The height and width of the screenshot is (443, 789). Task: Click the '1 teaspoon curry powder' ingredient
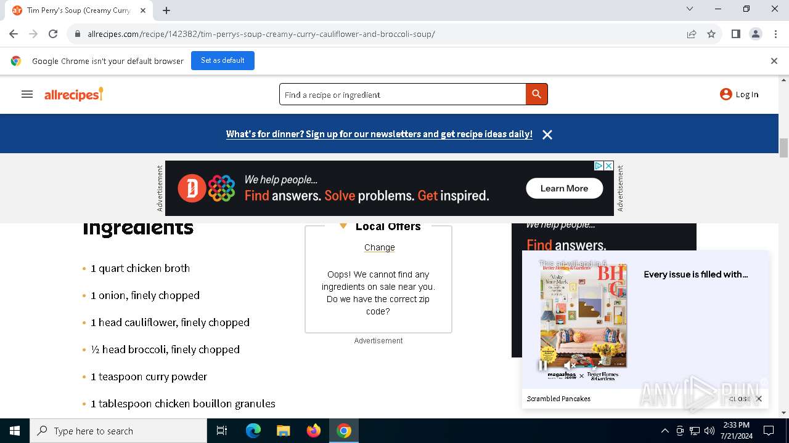(149, 377)
